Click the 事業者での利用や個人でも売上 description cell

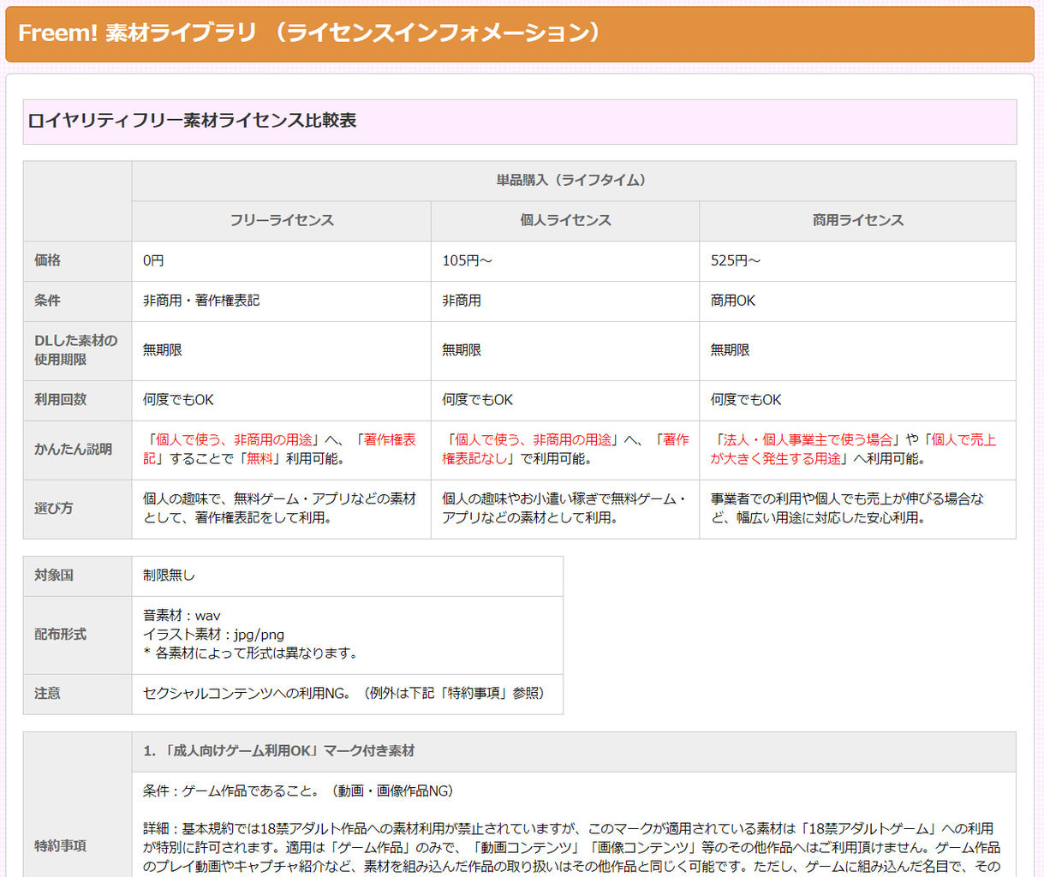click(858, 510)
